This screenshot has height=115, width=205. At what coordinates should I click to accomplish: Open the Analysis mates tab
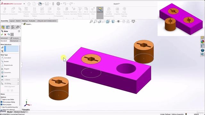pos(15,38)
